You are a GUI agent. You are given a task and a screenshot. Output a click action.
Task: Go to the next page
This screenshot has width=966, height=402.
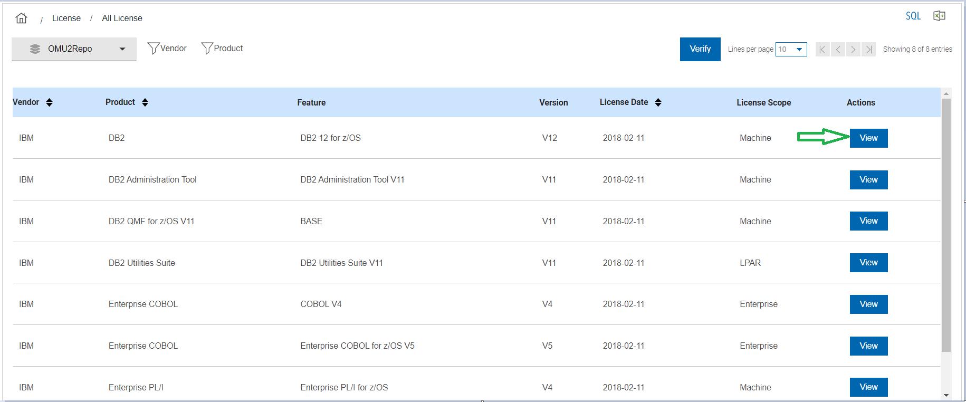(853, 50)
